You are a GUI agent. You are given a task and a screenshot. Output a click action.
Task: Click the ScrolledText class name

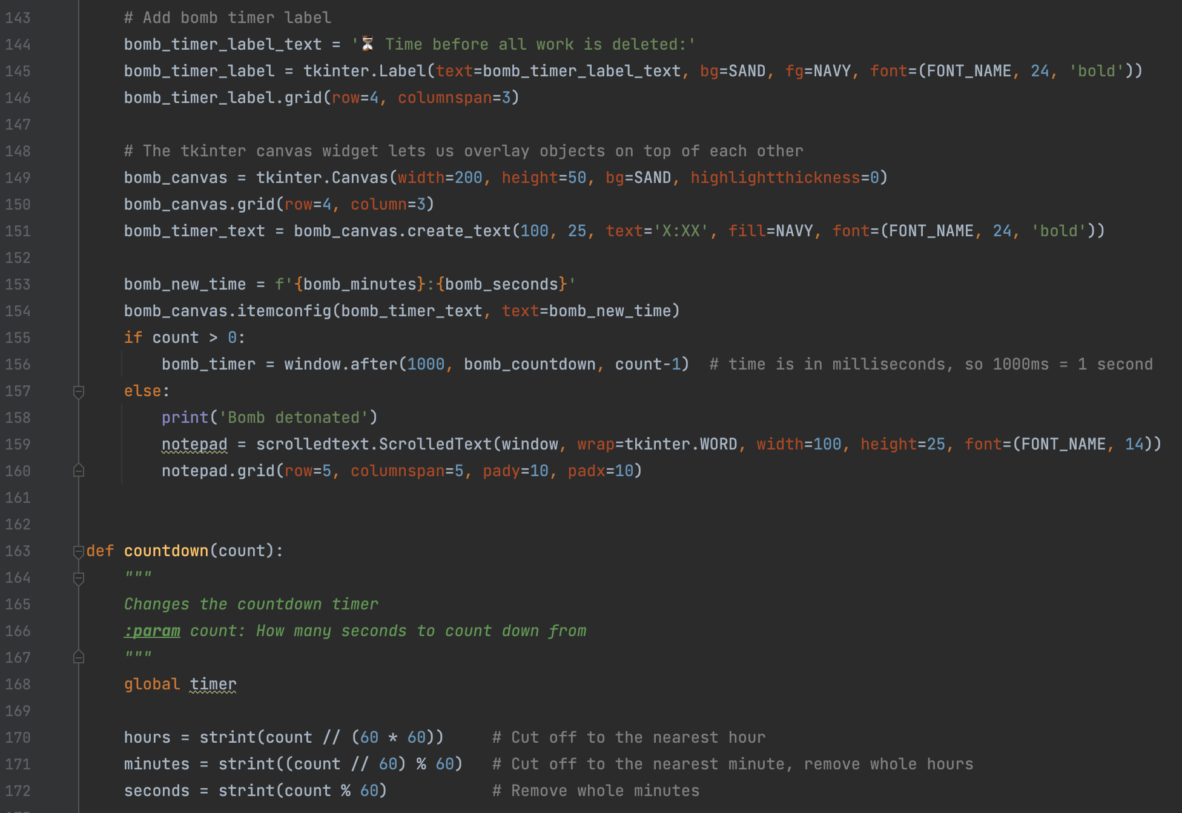pos(435,444)
